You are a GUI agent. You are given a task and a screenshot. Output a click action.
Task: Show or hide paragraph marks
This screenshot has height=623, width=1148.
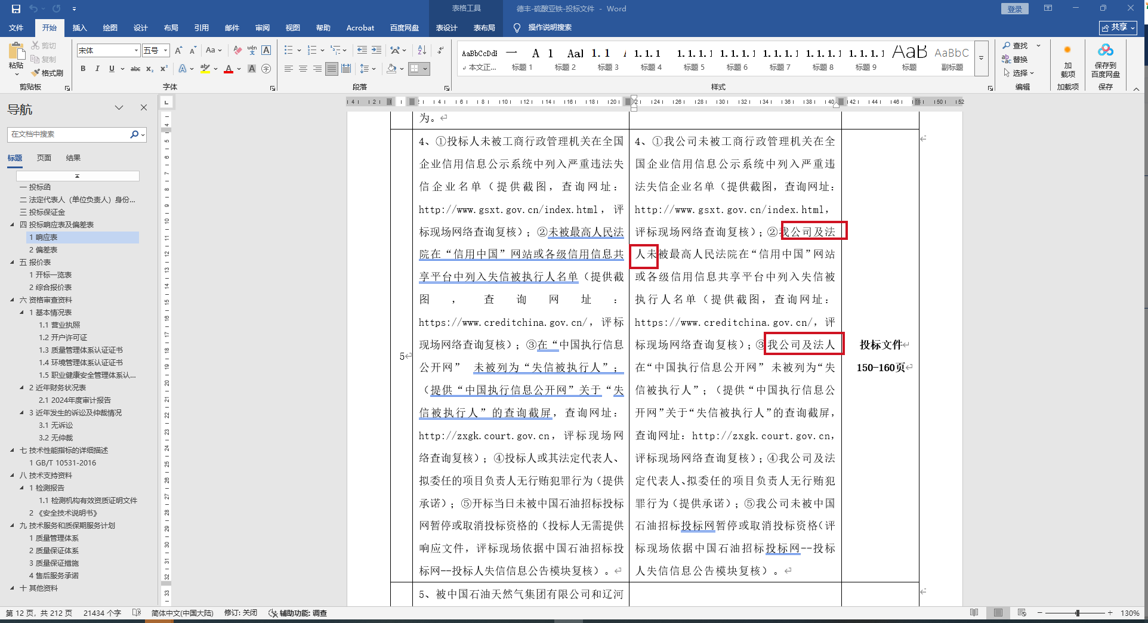click(440, 51)
